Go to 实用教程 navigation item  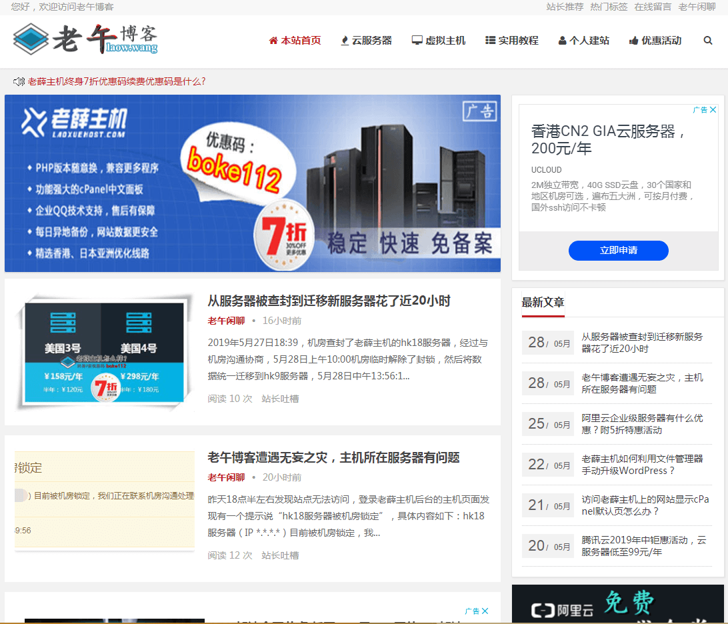(511, 41)
